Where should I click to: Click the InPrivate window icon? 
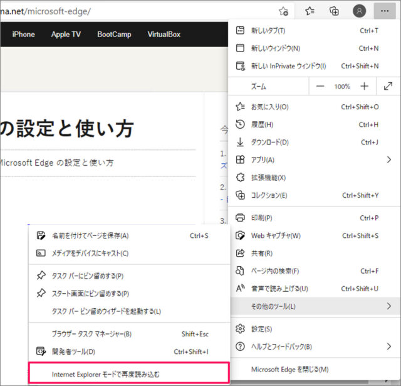click(x=240, y=66)
